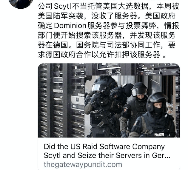This screenshot has height=170, width=188.
Task: Click the raised visor helmet of the left officer
Action: 99,87
